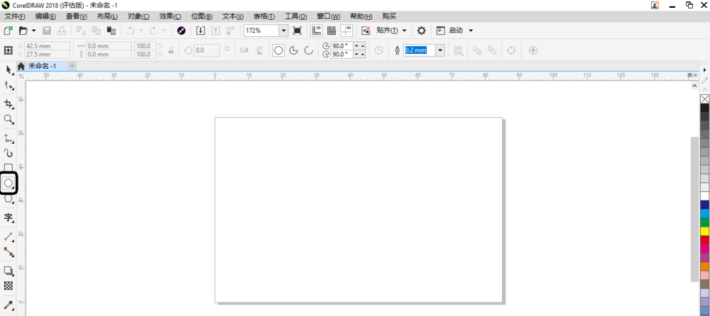Click the 购买 menu button

389,16
